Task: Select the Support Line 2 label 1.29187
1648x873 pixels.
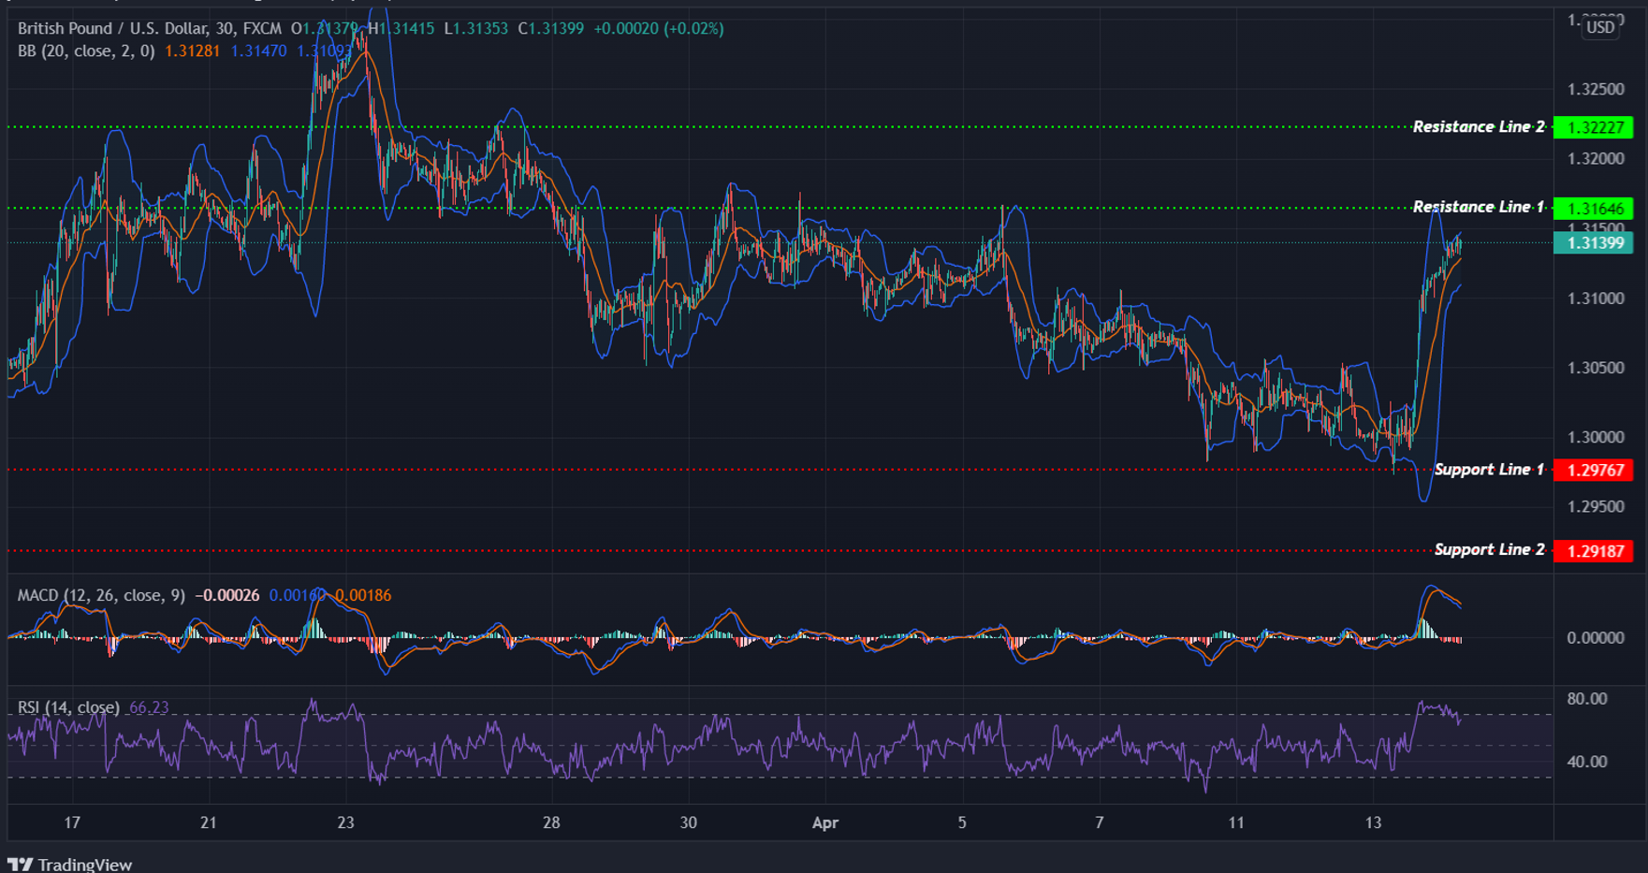Action: pyautogui.click(x=1594, y=550)
